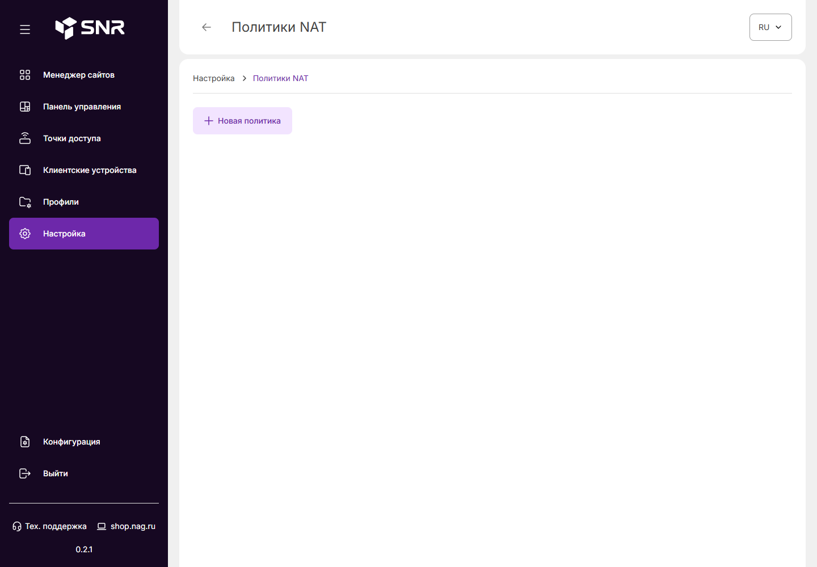Open the Тех. поддержка link

point(50,526)
